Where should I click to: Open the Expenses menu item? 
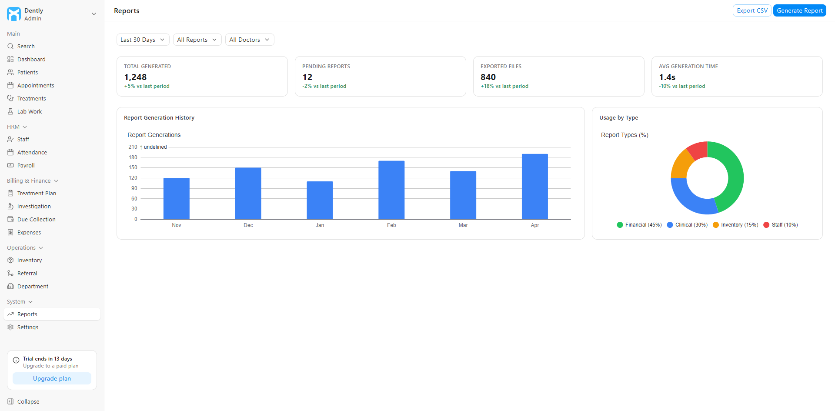pos(52,232)
